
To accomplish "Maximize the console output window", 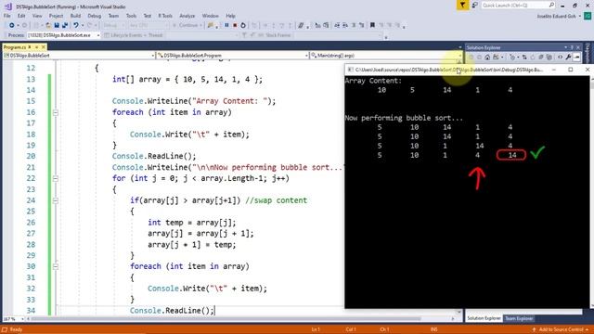I will 570,70.
